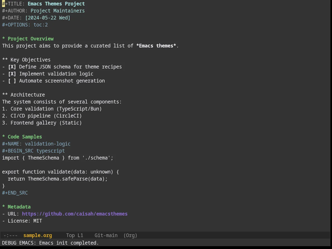The height and width of the screenshot is (249, 332).
Task: Click the #+AUTHOR: keyword
Action: point(15,11)
